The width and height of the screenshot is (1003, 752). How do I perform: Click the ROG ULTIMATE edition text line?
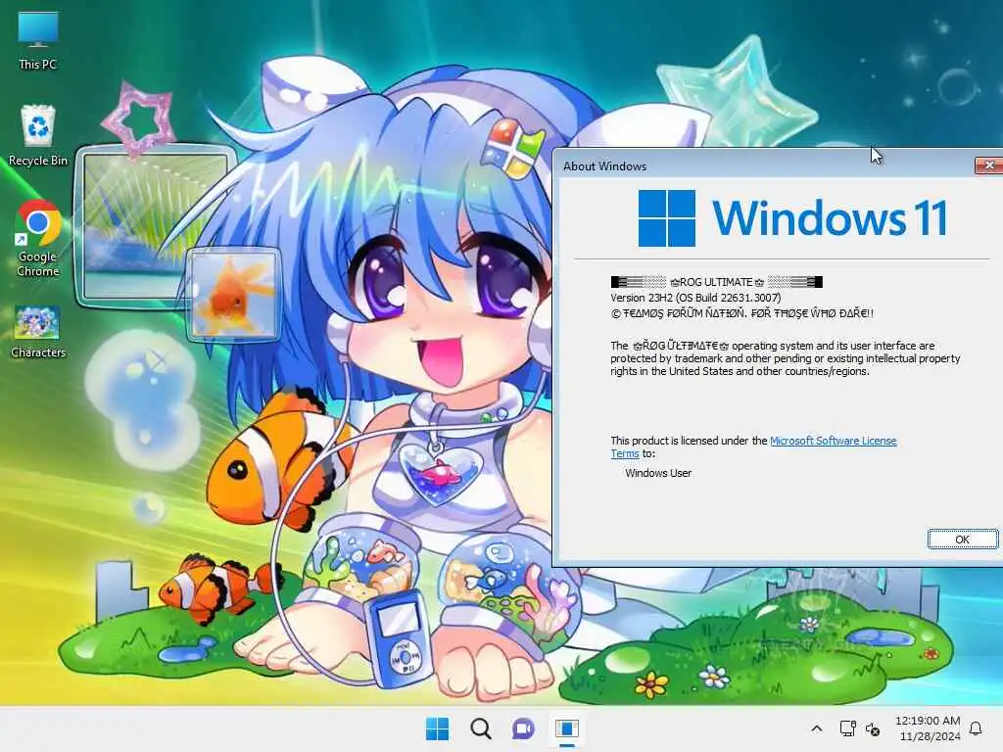716,282
